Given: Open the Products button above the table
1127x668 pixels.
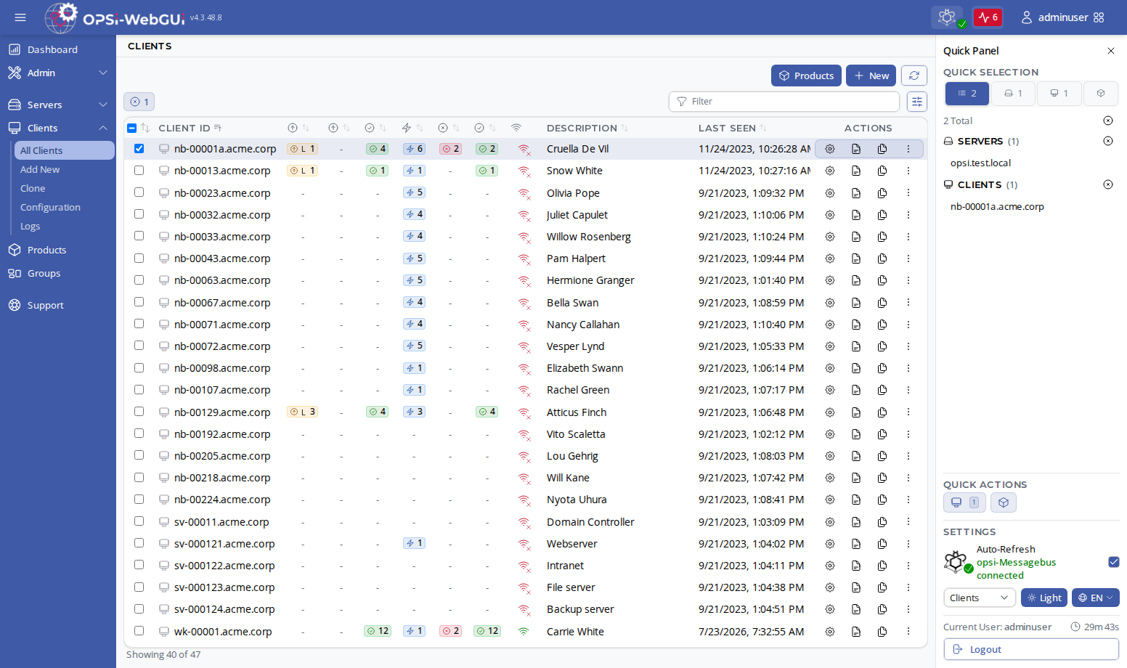Looking at the screenshot, I should (806, 76).
